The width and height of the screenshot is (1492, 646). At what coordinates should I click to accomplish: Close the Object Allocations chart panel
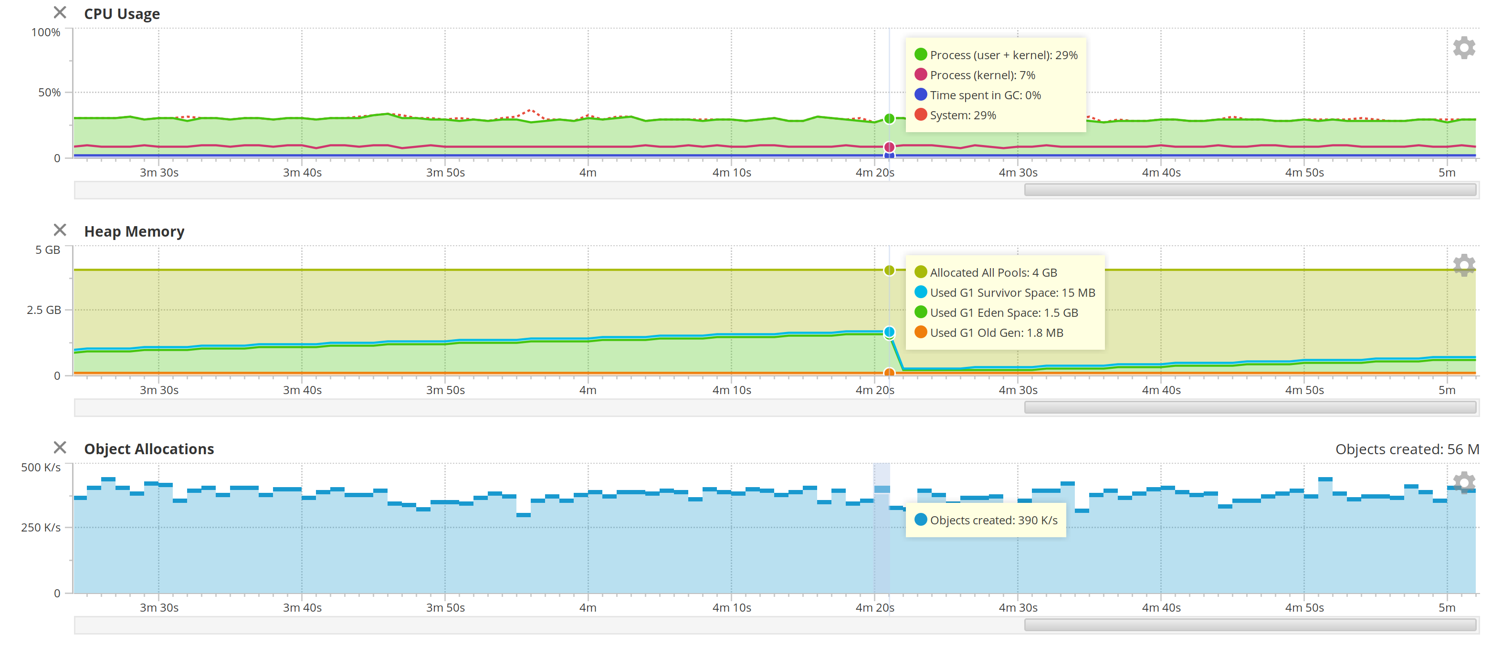click(x=60, y=448)
